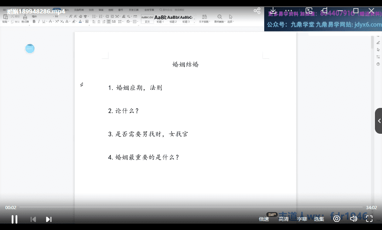The image size is (382, 230).
Task: Mute the volume speaker icon
Action: pyautogui.click(x=353, y=219)
